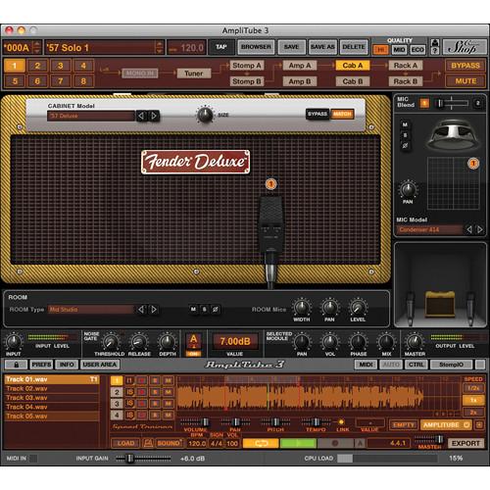Click the speaker cone image in mic panel
Image resolution: width=490 pixels, height=490 pixels.
pyautogui.click(x=453, y=135)
